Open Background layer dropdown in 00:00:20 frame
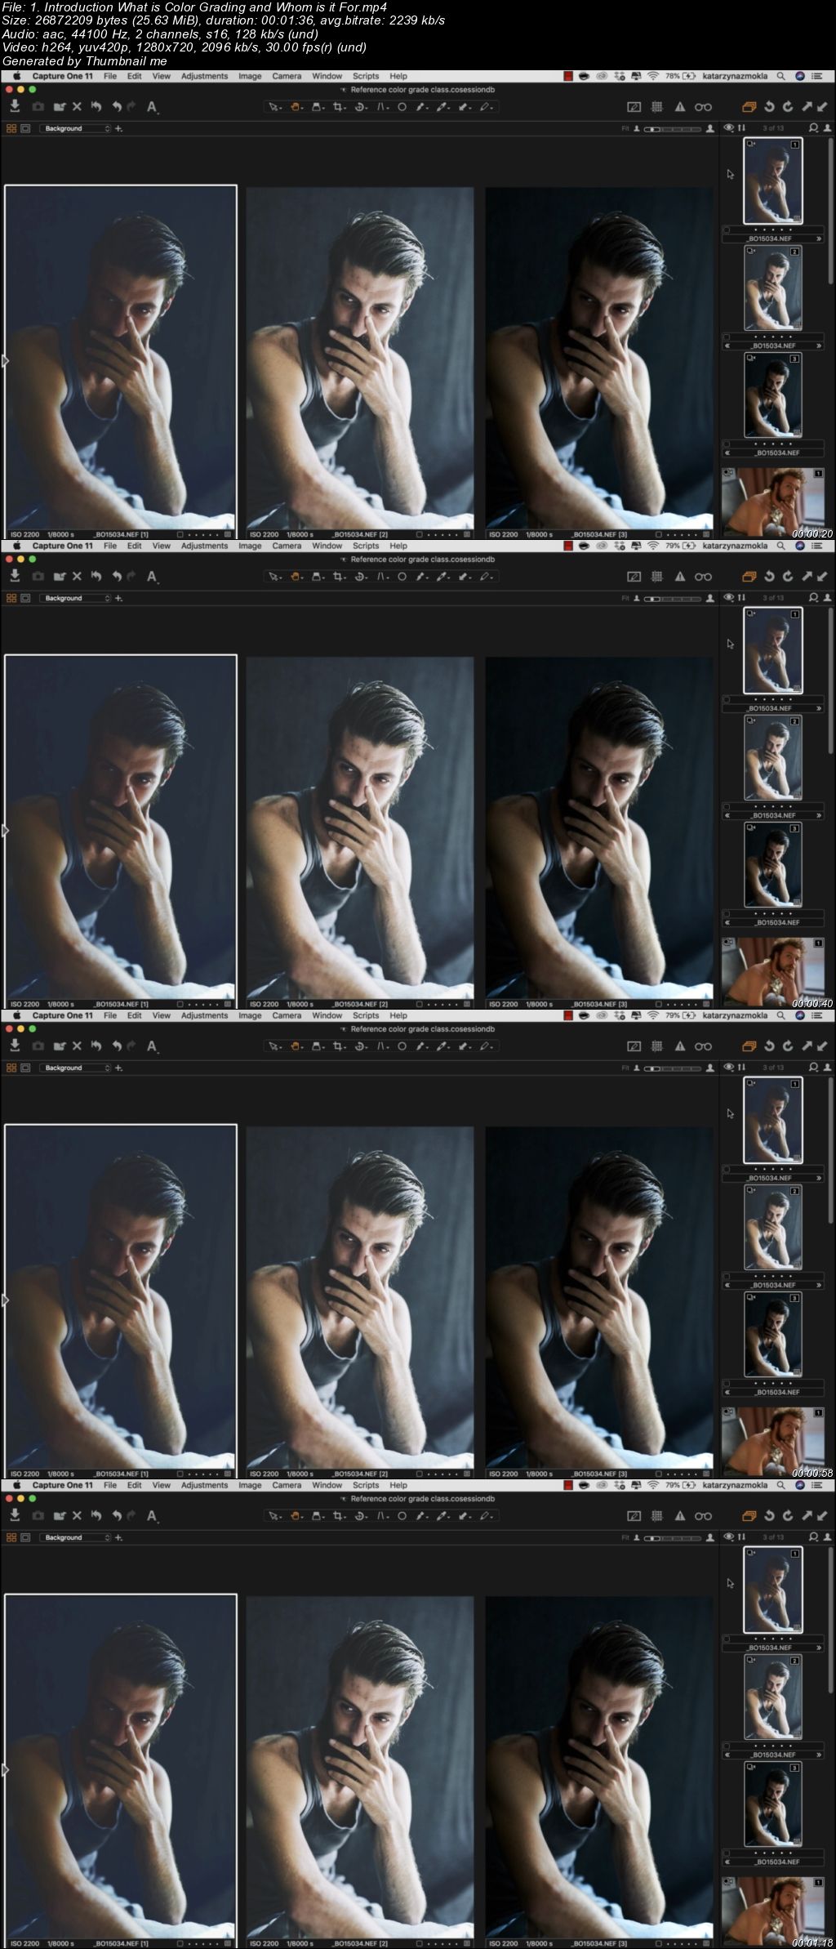This screenshot has height=1949, width=836. coord(76,129)
